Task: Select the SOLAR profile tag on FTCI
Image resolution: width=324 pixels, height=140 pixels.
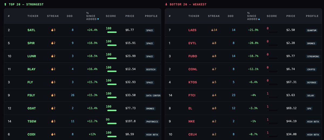Action: pyautogui.click(x=310, y=95)
